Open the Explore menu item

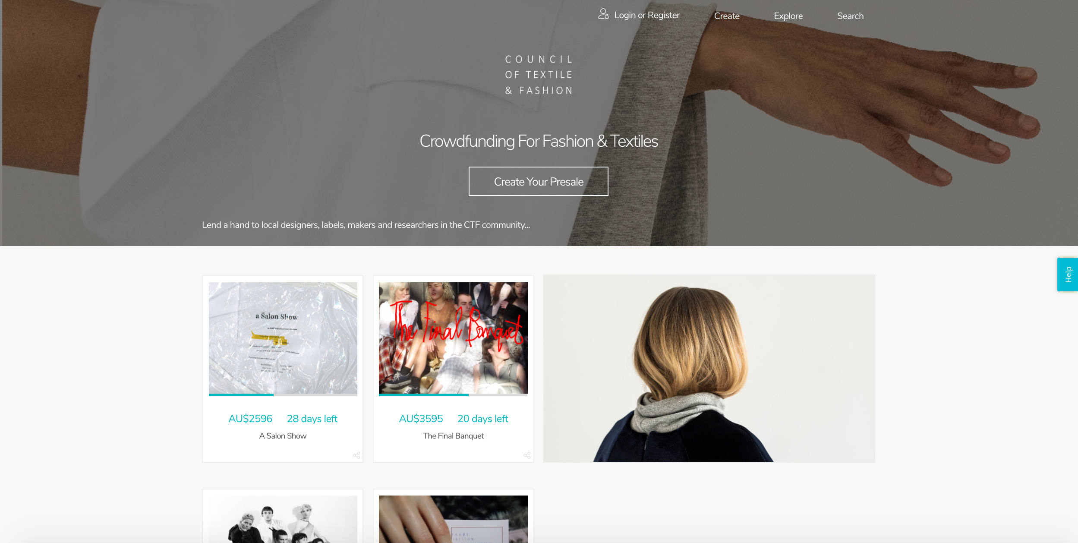pos(788,16)
